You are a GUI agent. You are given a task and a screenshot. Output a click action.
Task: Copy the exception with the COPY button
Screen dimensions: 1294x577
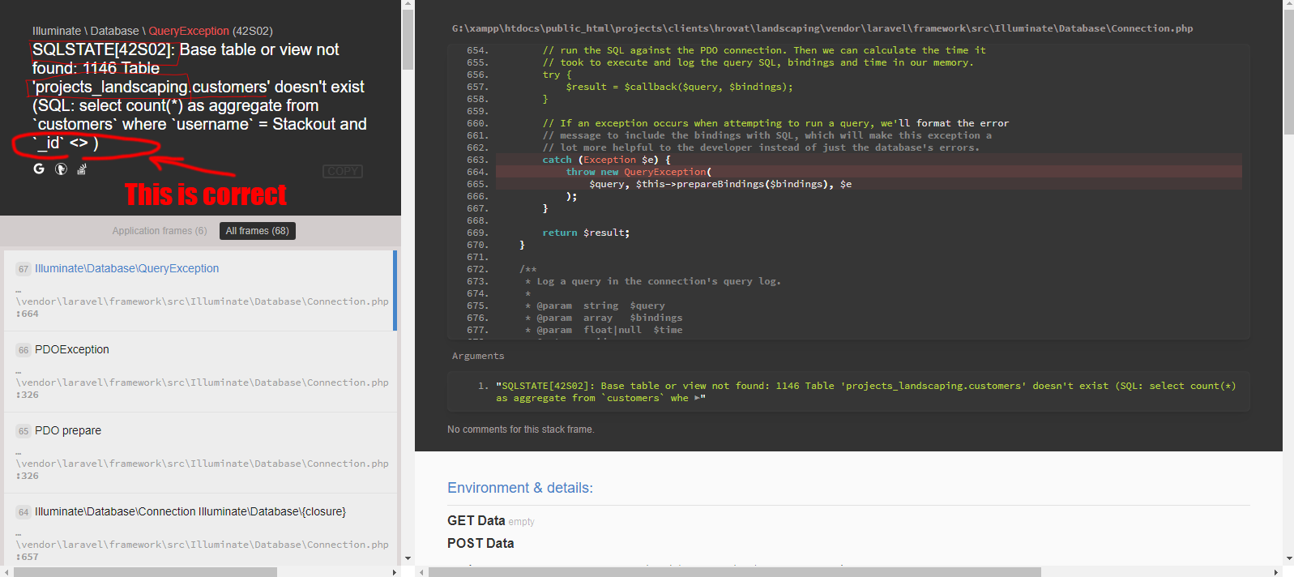(343, 171)
